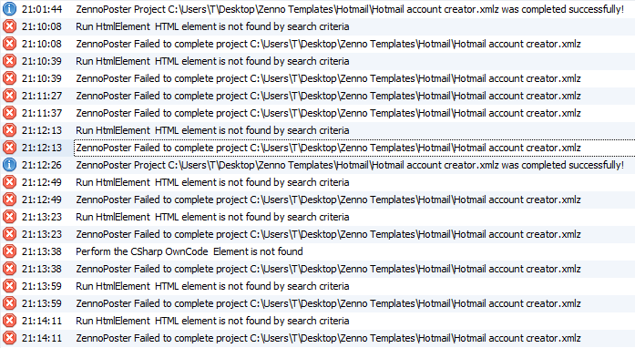Click the 21:13:23 Failed to complete project message
Viewport: 635px width, 348px height.
pyautogui.click(x=329, y=234)
